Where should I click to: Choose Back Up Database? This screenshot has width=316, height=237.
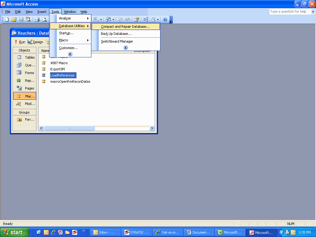(x=126, y=34)
